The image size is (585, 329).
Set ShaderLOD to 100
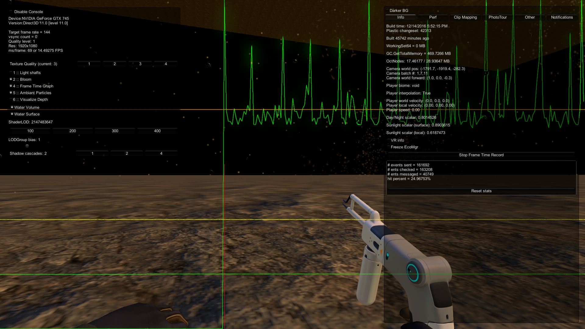30,131
